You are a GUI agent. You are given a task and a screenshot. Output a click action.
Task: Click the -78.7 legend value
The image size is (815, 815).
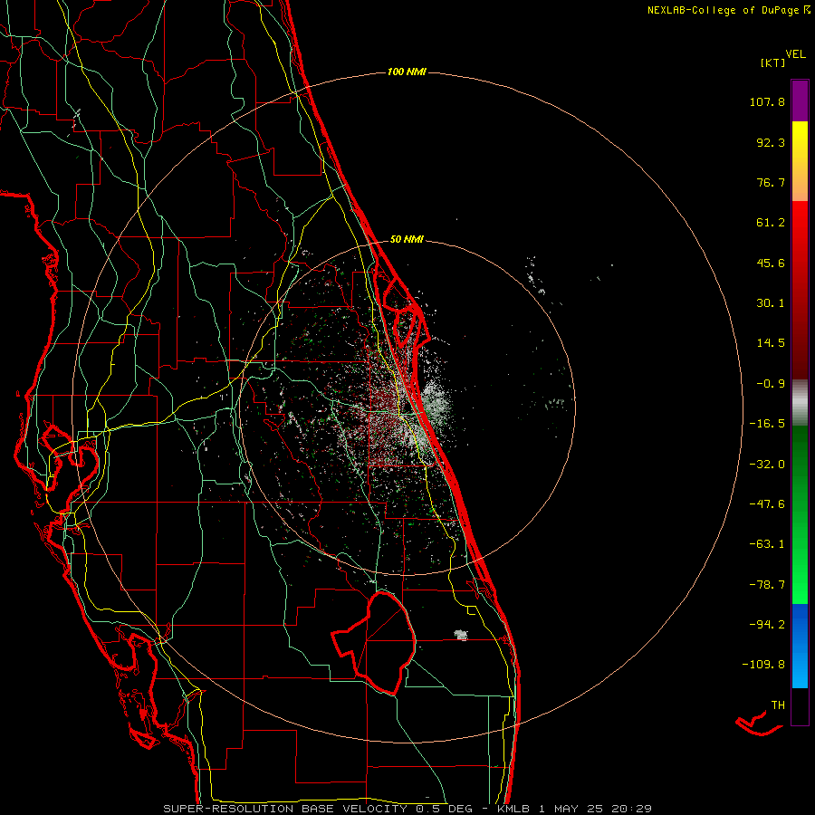pyautogui.click(x=767, y=585)
